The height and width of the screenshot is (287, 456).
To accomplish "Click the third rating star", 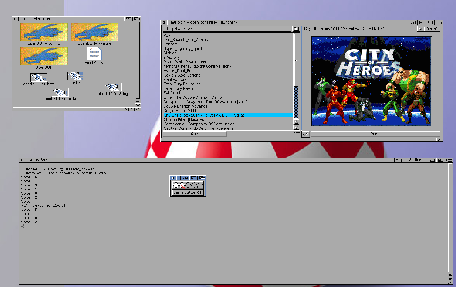I will tap(188, 185).
